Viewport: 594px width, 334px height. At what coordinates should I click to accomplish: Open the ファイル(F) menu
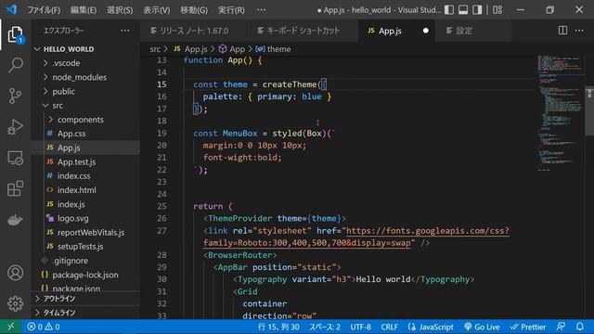(x=44, y=10)
